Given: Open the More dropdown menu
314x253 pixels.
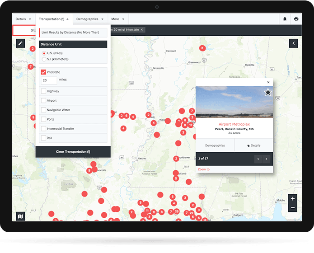Looking at the screenshot, I should click(118, 19).
